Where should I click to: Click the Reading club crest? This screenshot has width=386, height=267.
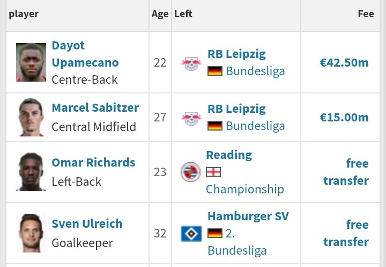tap(190, 172)
